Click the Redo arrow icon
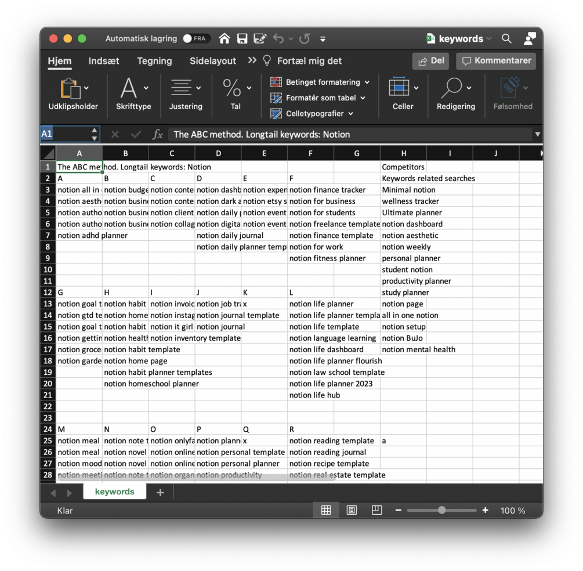 click(x=305, y=39)
